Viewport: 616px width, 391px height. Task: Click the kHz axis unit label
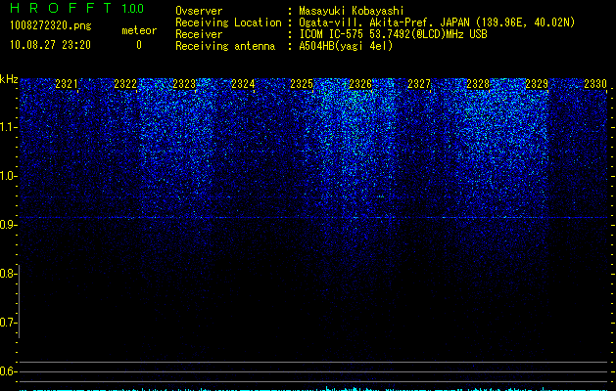[x=9, y=79]
